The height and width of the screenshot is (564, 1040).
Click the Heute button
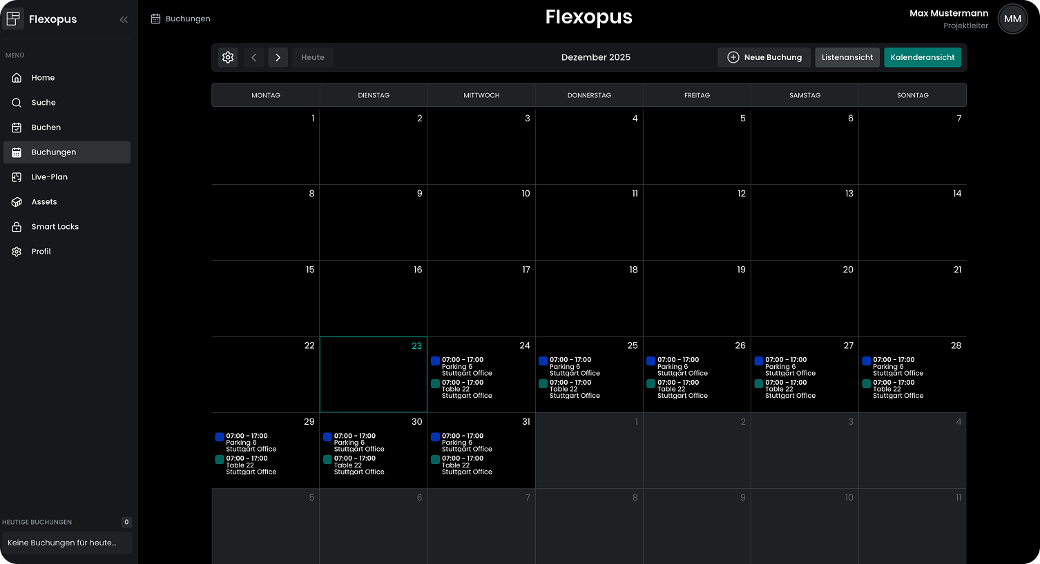coord(312,57)
